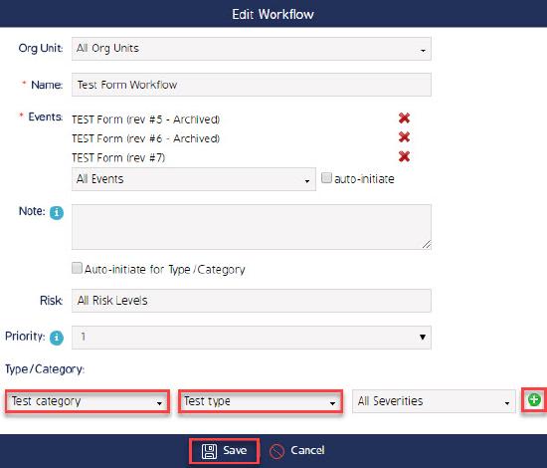Cancel editing the workflow
The height and width of the screenshot is (468, 547).
point(297,451)
